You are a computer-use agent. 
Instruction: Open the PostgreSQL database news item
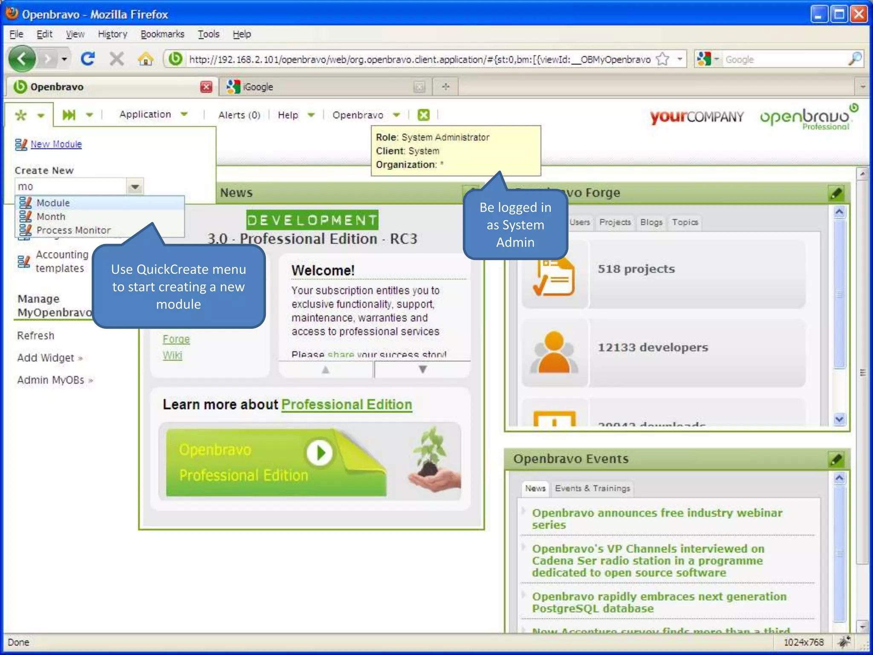coord(659,602)
